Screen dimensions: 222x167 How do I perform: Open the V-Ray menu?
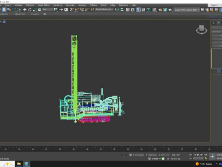pos(112,5)
